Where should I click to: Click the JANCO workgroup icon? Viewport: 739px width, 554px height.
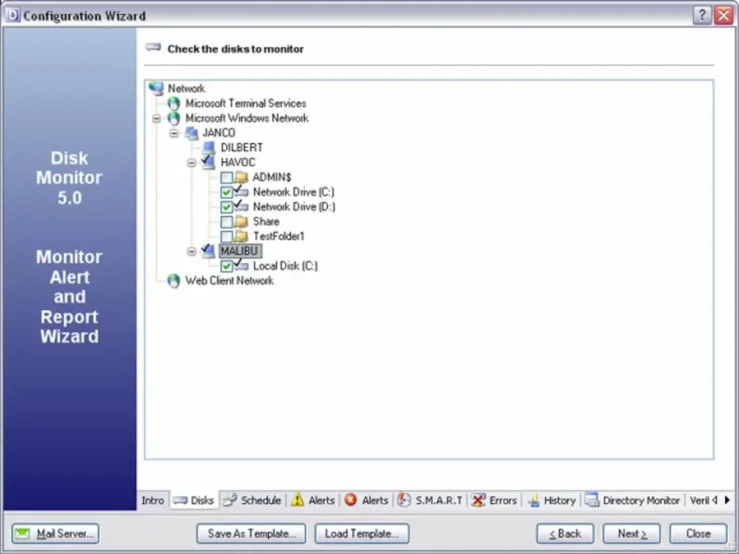coord(191,133)
